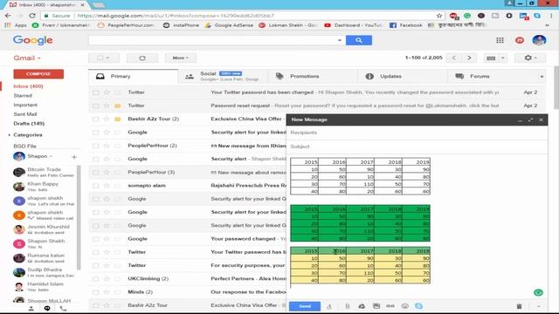
Task: Click the Recipients field
Action: (x=418, y=133)
